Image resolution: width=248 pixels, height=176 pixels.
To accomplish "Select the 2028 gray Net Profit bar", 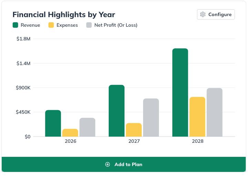I will (x=215, y=112).
